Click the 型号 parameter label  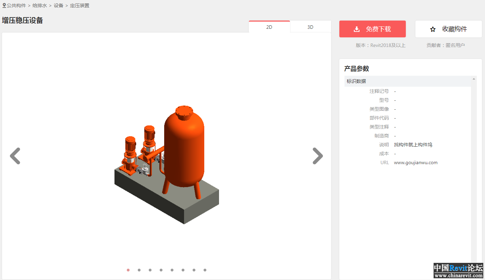384,100
